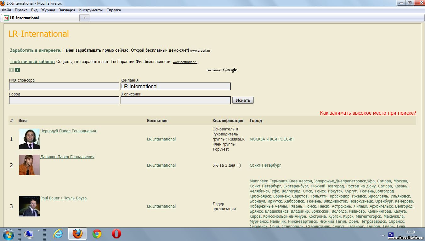Open the Правка menu
Viewport: 425px width, 241px height.
point(21,10)
